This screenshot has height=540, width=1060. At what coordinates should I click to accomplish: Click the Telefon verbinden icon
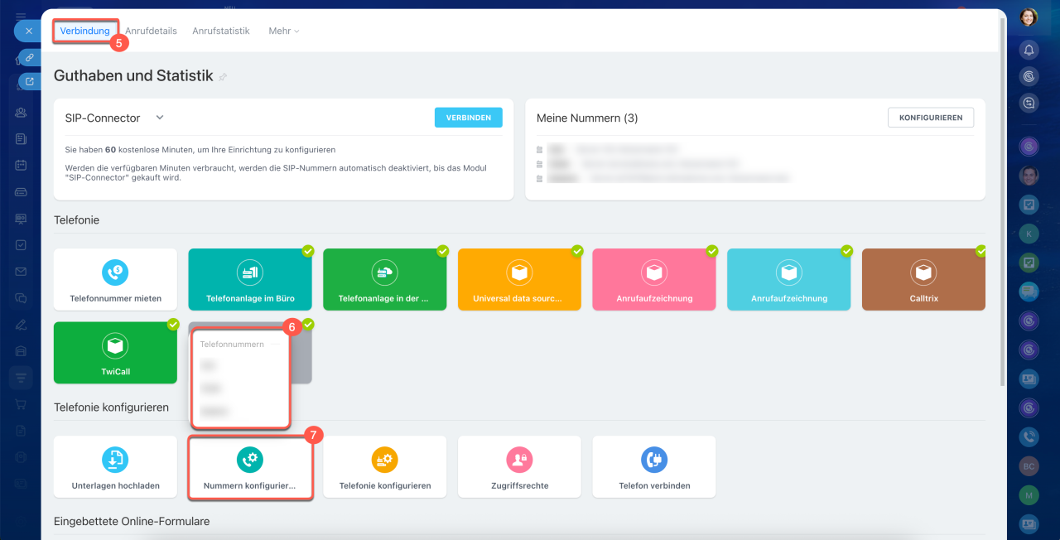(653, 459)
